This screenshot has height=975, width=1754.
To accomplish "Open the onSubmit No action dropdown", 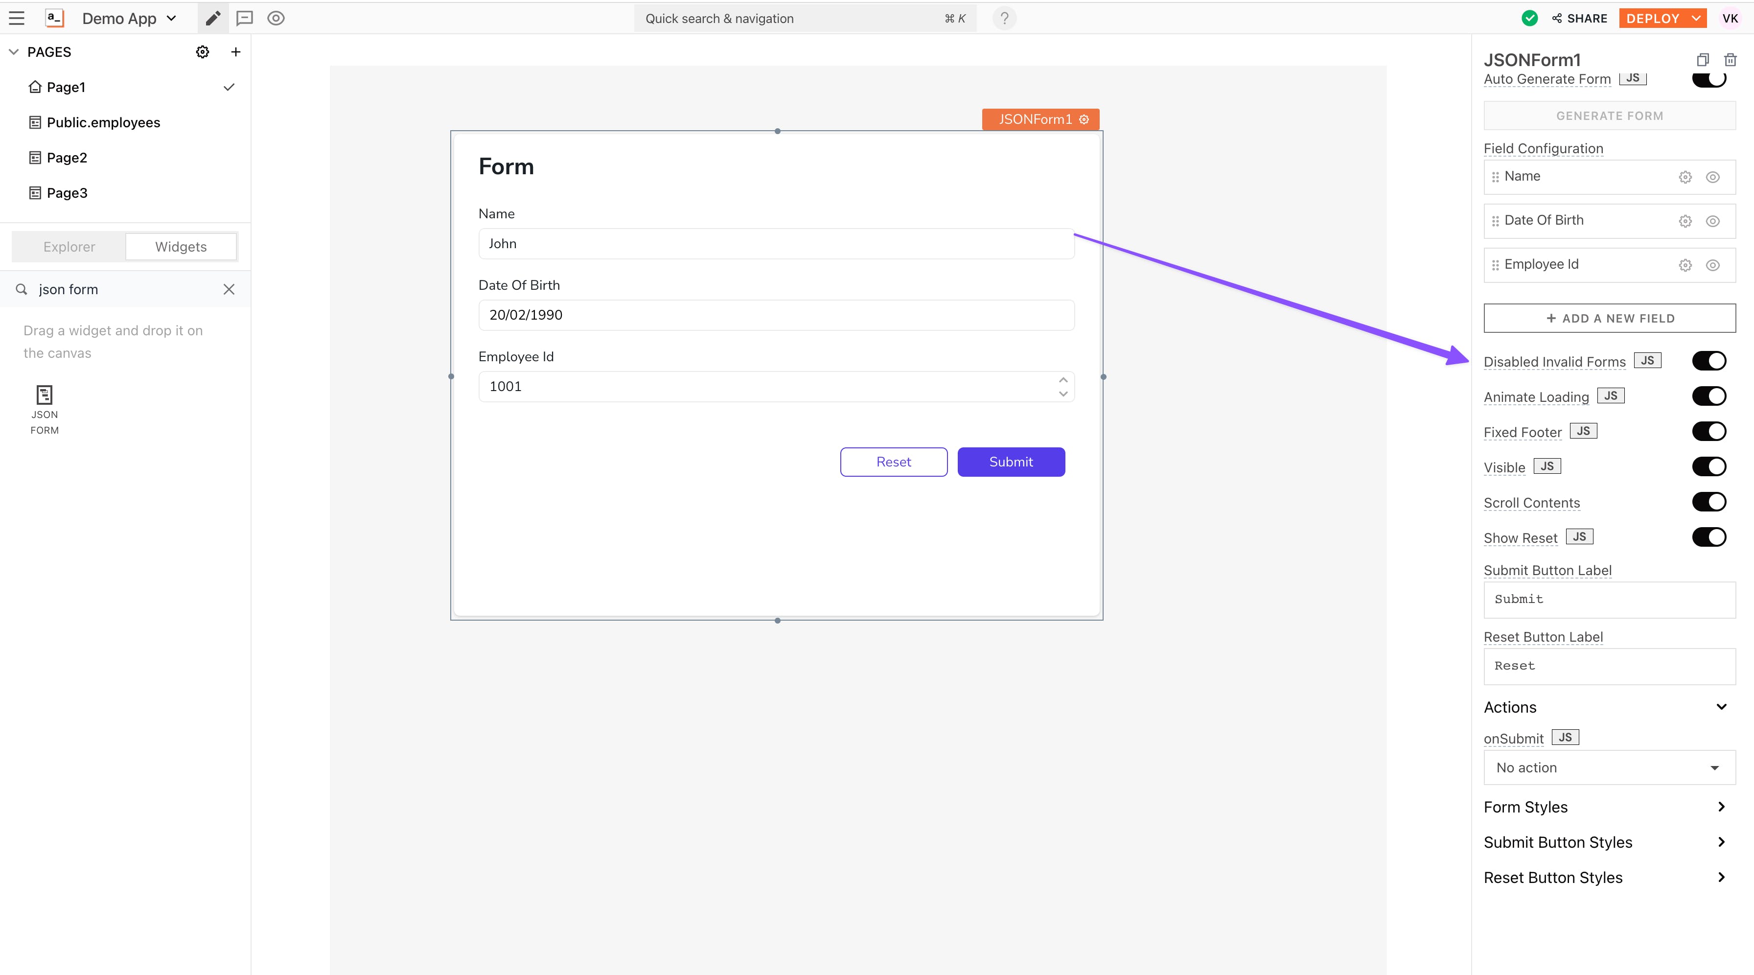I will tap(1609, 767).
